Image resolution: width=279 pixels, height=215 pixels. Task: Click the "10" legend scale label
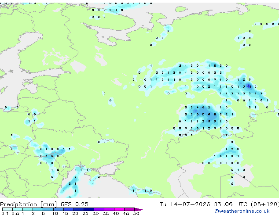click(55, 213)
